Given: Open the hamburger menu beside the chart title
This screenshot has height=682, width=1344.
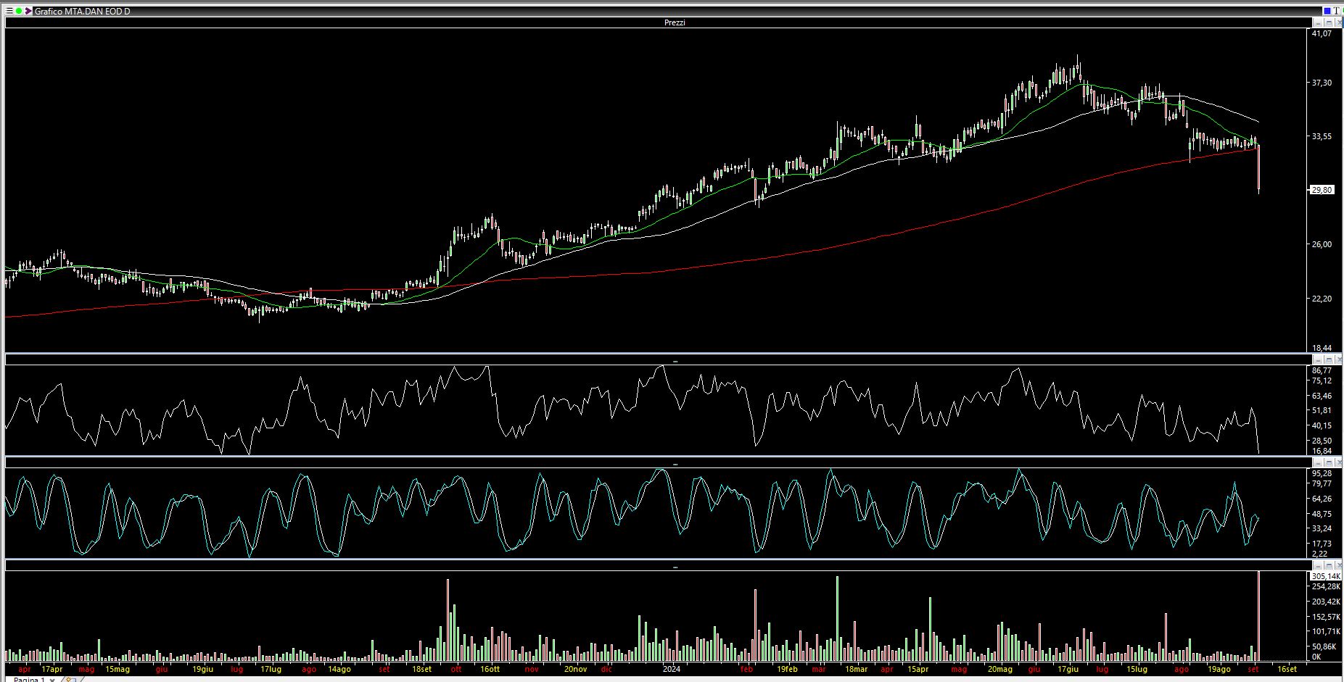Looking at the screenshot, I should (x=9, y=11).
